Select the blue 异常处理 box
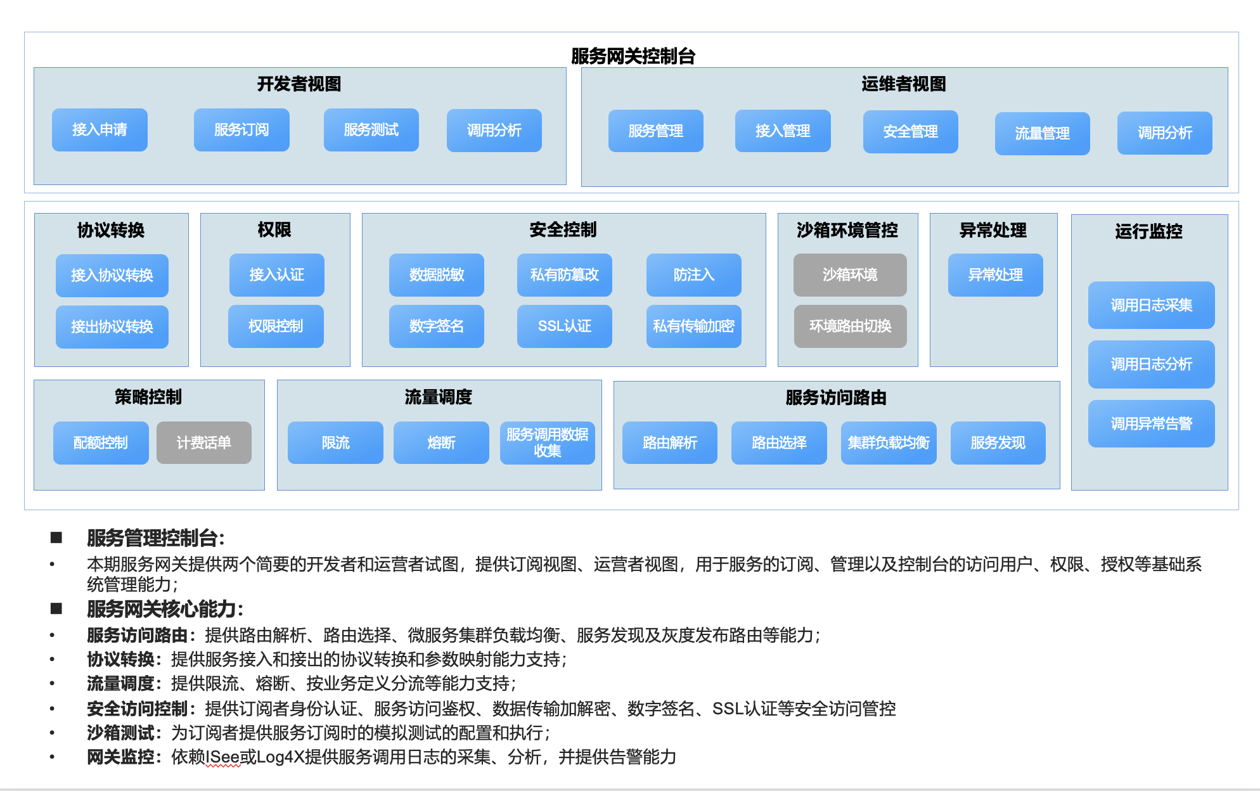 [995, 275]
